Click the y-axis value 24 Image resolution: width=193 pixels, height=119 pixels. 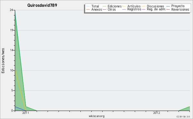point(11,10)
